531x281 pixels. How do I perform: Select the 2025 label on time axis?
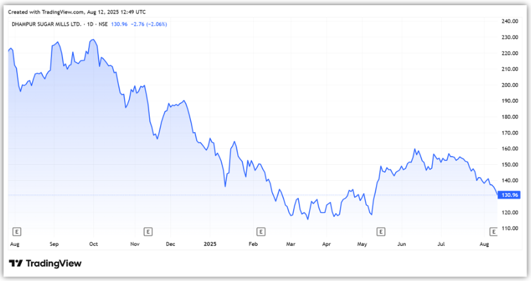point(210,244)
